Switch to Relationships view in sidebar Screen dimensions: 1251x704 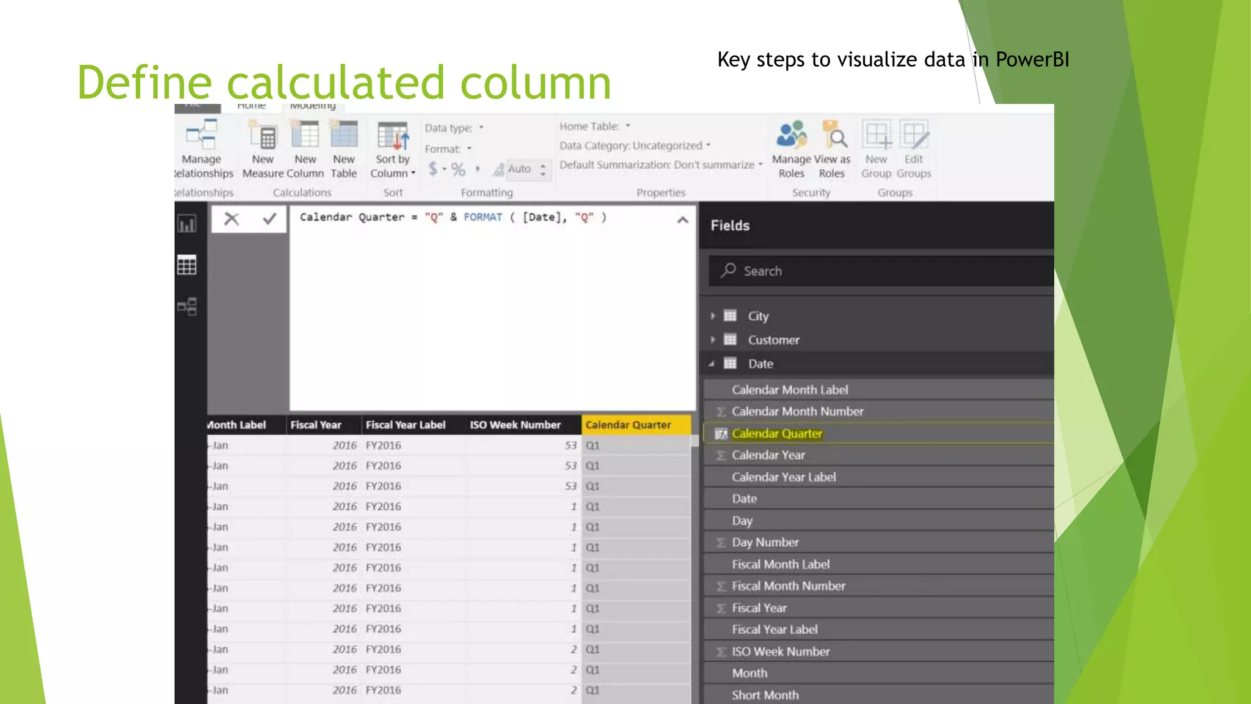click(187, 306)
